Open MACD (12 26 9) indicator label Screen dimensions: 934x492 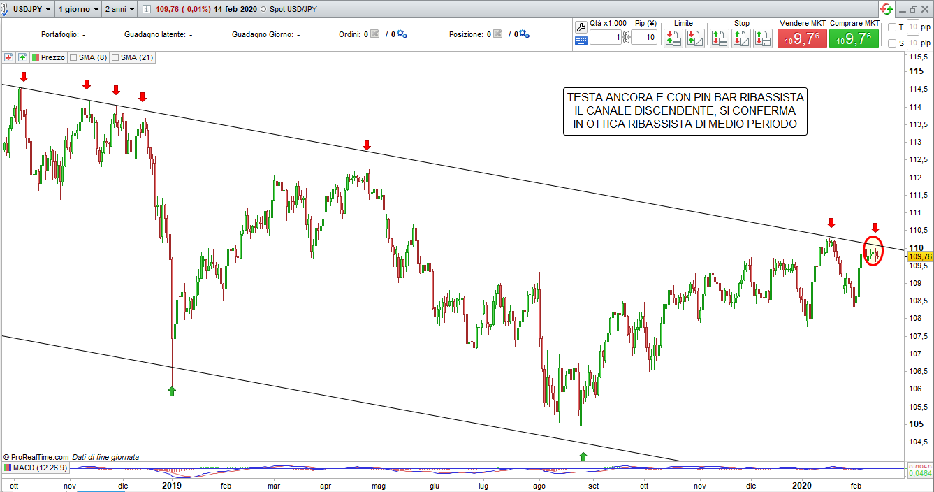click(41, 467)
